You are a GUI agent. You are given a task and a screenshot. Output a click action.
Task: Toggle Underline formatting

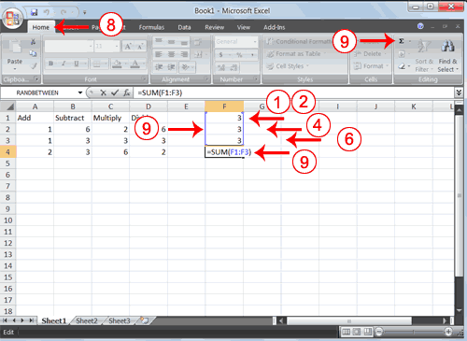click(77, 64)
